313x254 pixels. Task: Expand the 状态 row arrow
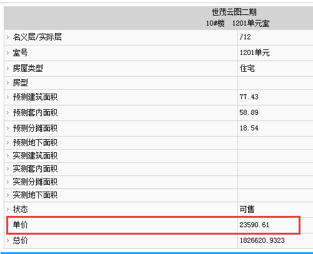point(7,209)
